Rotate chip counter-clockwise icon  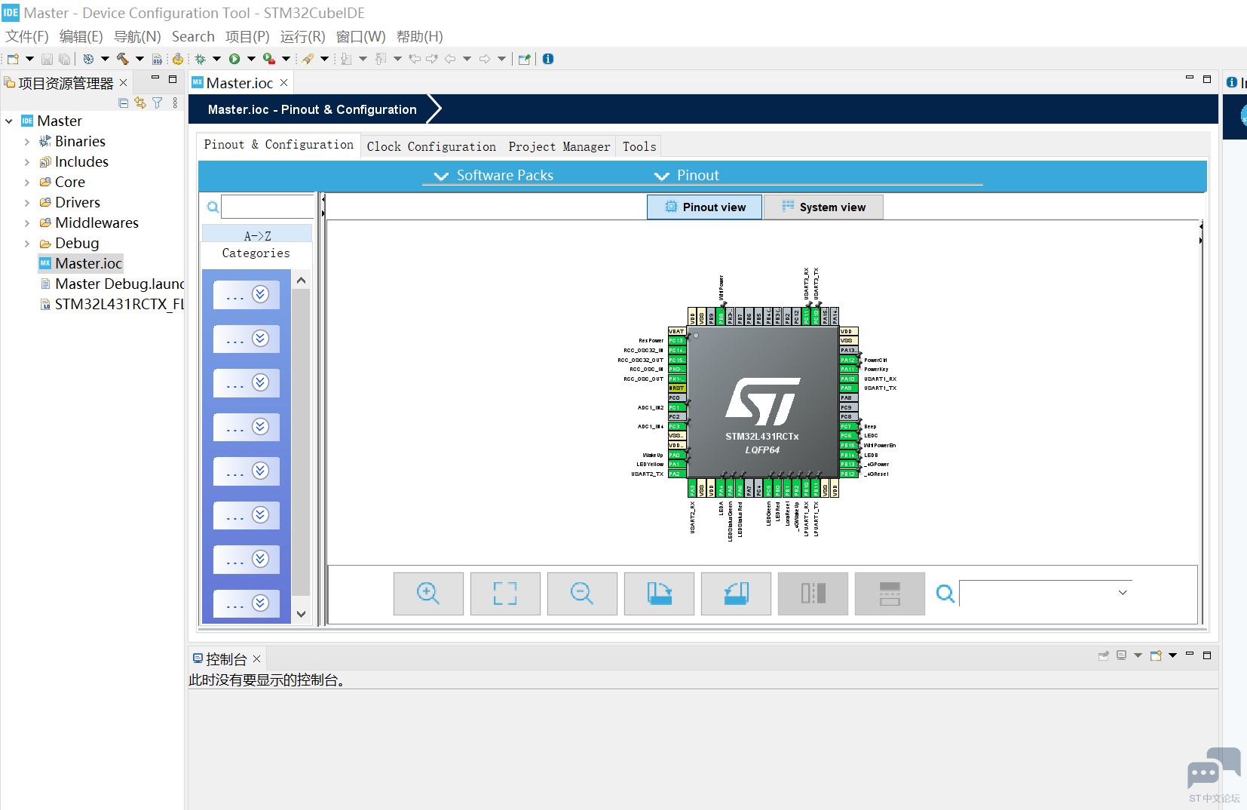click(736, 594)
